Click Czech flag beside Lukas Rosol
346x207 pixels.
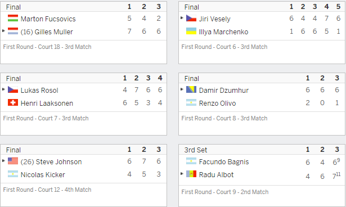pyautogui.click(x=13, y=89)
